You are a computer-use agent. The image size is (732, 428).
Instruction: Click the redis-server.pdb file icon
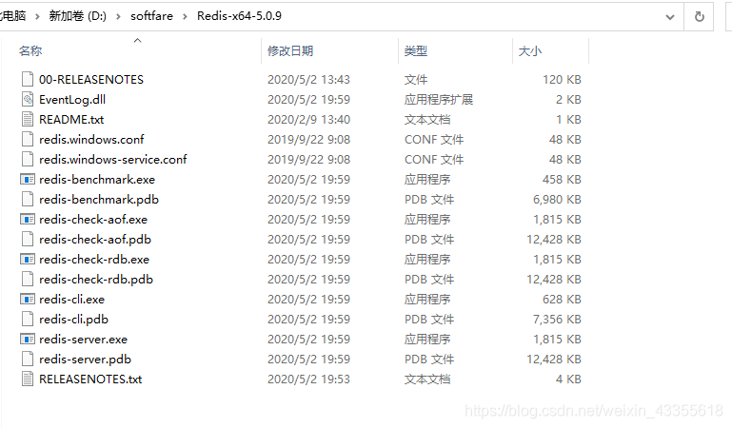[28, 359]
